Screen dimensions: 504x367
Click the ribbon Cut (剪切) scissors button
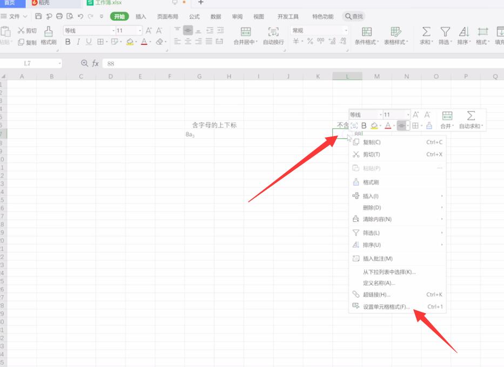point(27,31)
